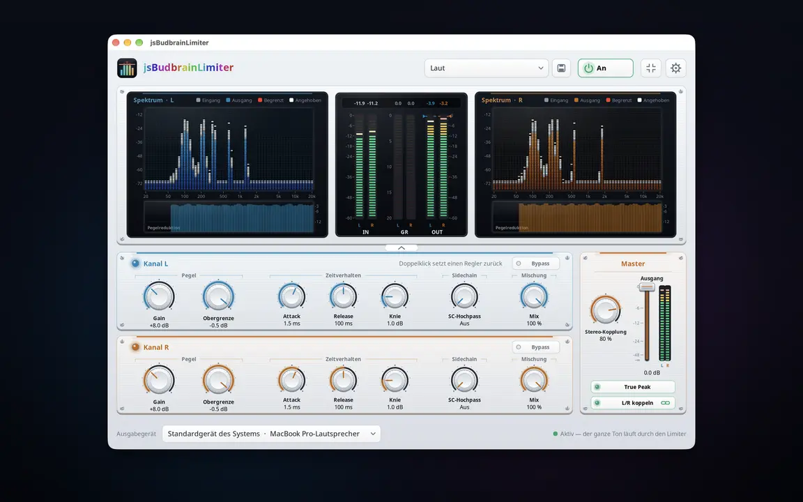Open the Ausgabegerät output device dropdown
The image size is (803, 502).
click(x=271, y=434)
